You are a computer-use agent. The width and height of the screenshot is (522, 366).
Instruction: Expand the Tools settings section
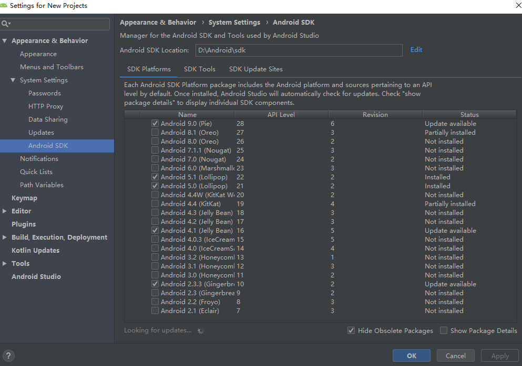(x=5, y=264)
